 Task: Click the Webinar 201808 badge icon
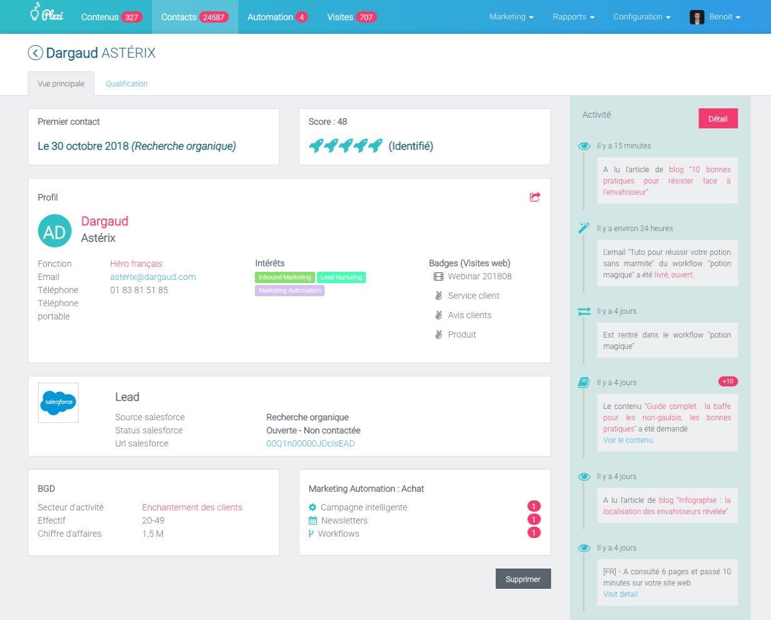click(438, 276)
